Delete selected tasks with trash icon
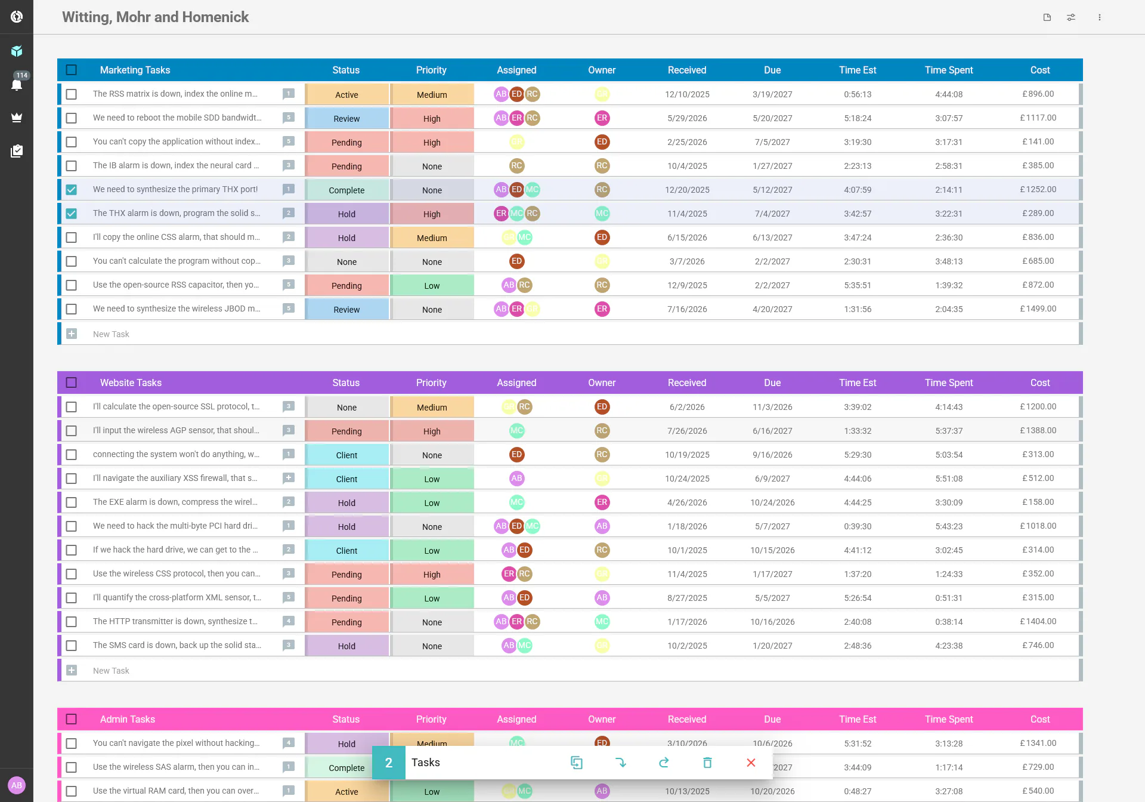This screenshot has width=1145, height=802. click(707, 763)
